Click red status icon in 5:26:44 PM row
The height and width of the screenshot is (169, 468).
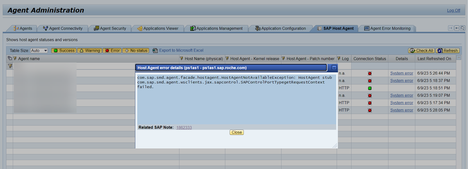[369, 74]
